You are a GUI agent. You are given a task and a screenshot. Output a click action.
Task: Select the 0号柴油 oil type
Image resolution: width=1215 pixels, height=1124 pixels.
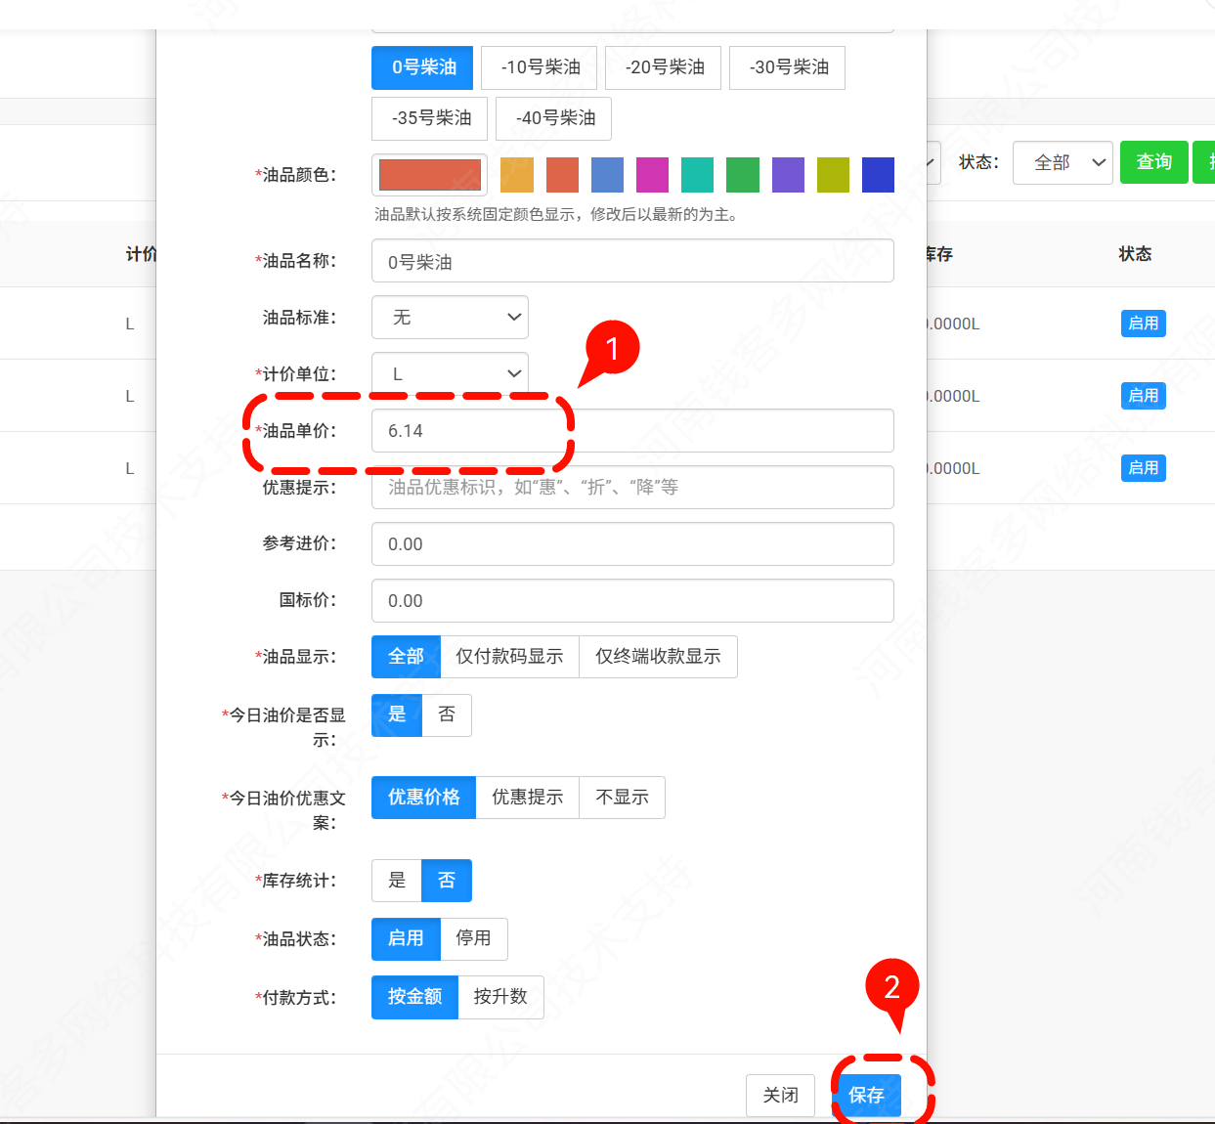422,67
